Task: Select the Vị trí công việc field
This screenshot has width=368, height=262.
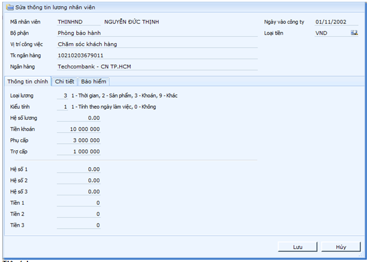Action: [x=157, y=44]
